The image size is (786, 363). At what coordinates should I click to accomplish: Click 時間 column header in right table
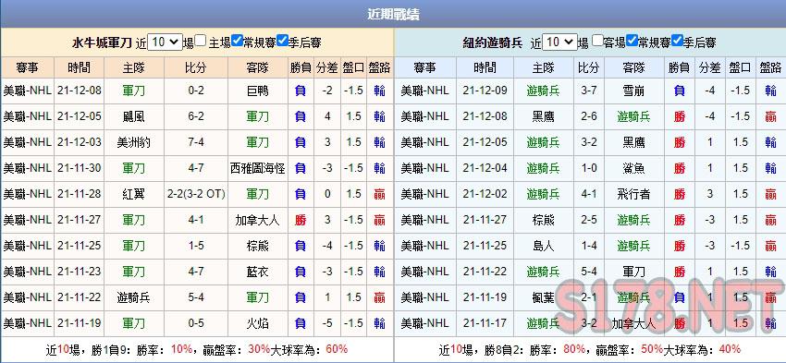point(485,67)
